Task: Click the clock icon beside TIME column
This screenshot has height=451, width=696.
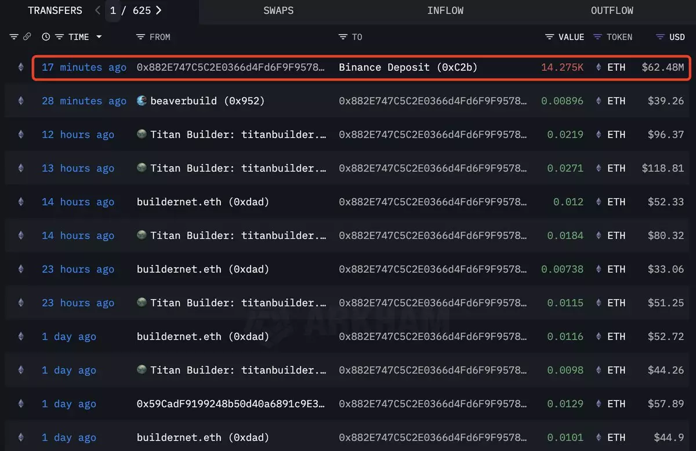Action: (46, 37)
